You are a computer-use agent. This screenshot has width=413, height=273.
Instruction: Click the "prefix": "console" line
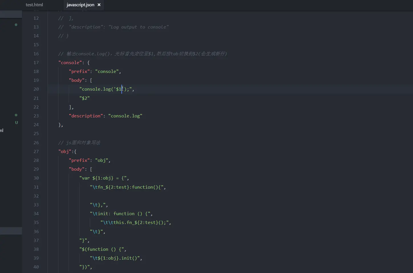[x=95, y=72]
